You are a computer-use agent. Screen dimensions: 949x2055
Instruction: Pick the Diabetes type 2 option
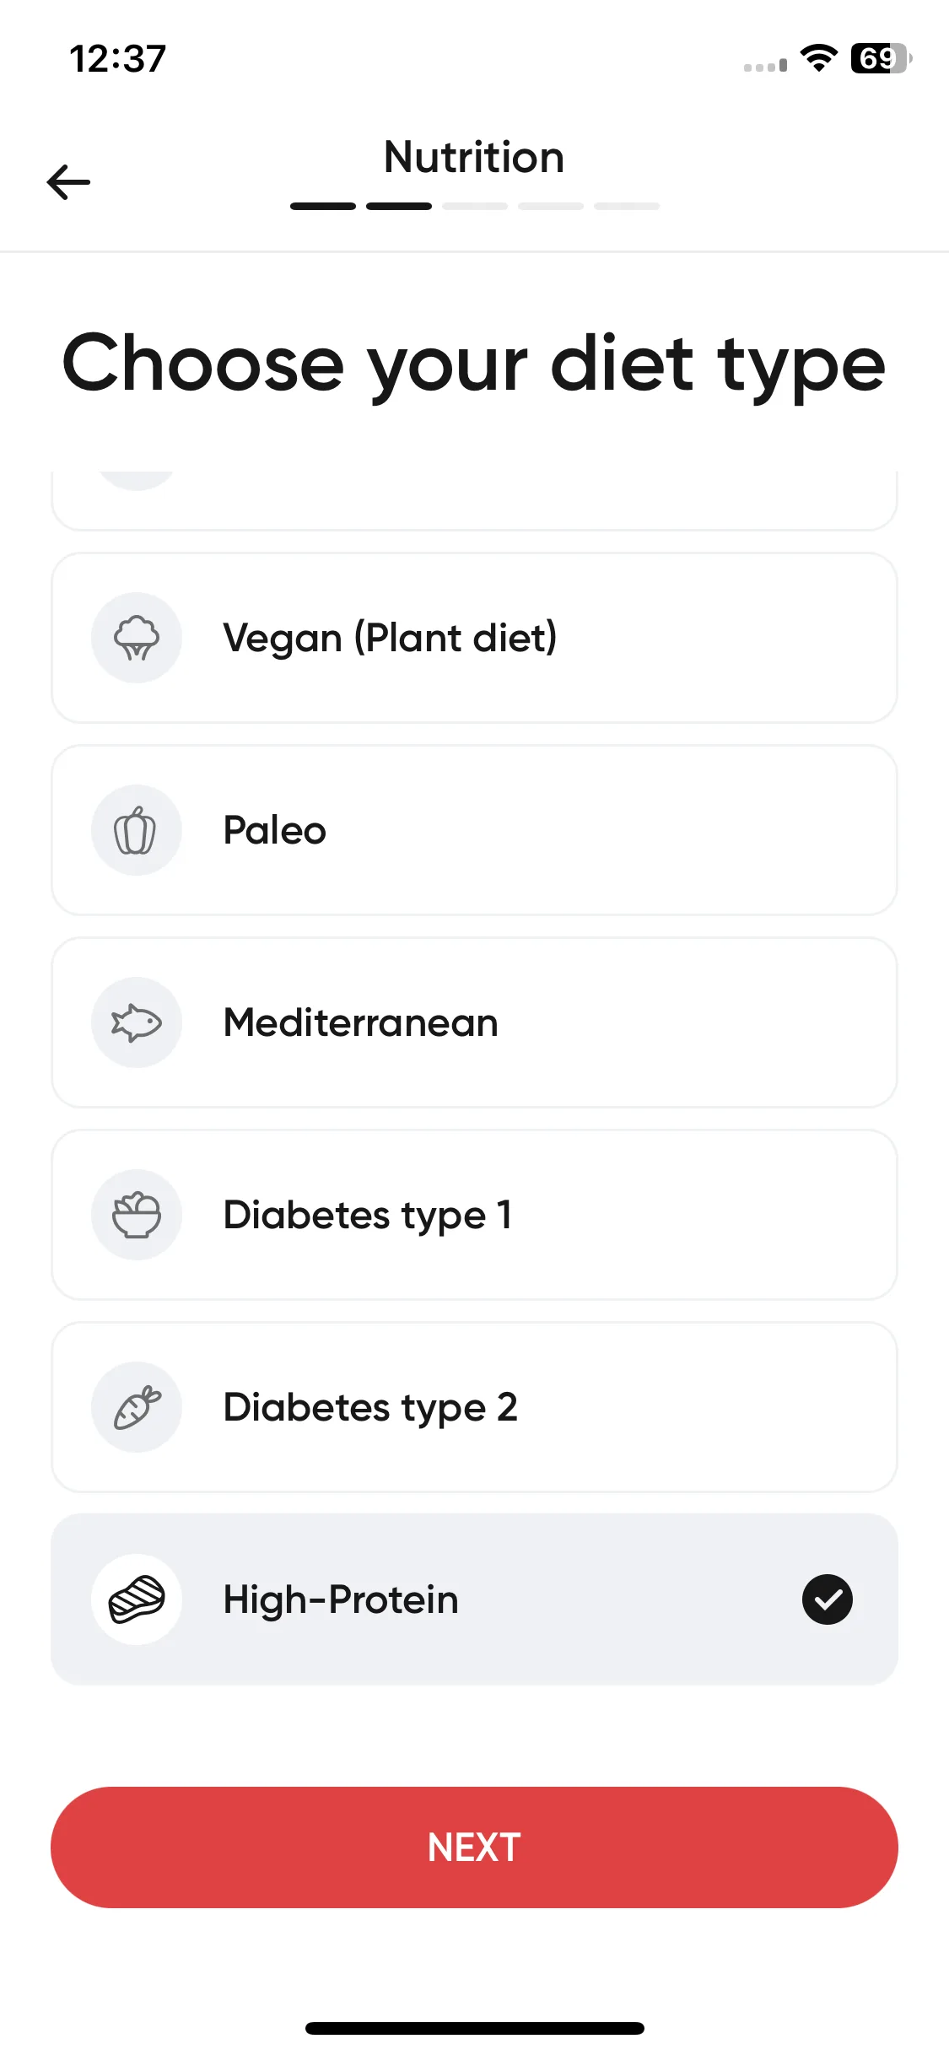pos(474,1407)
